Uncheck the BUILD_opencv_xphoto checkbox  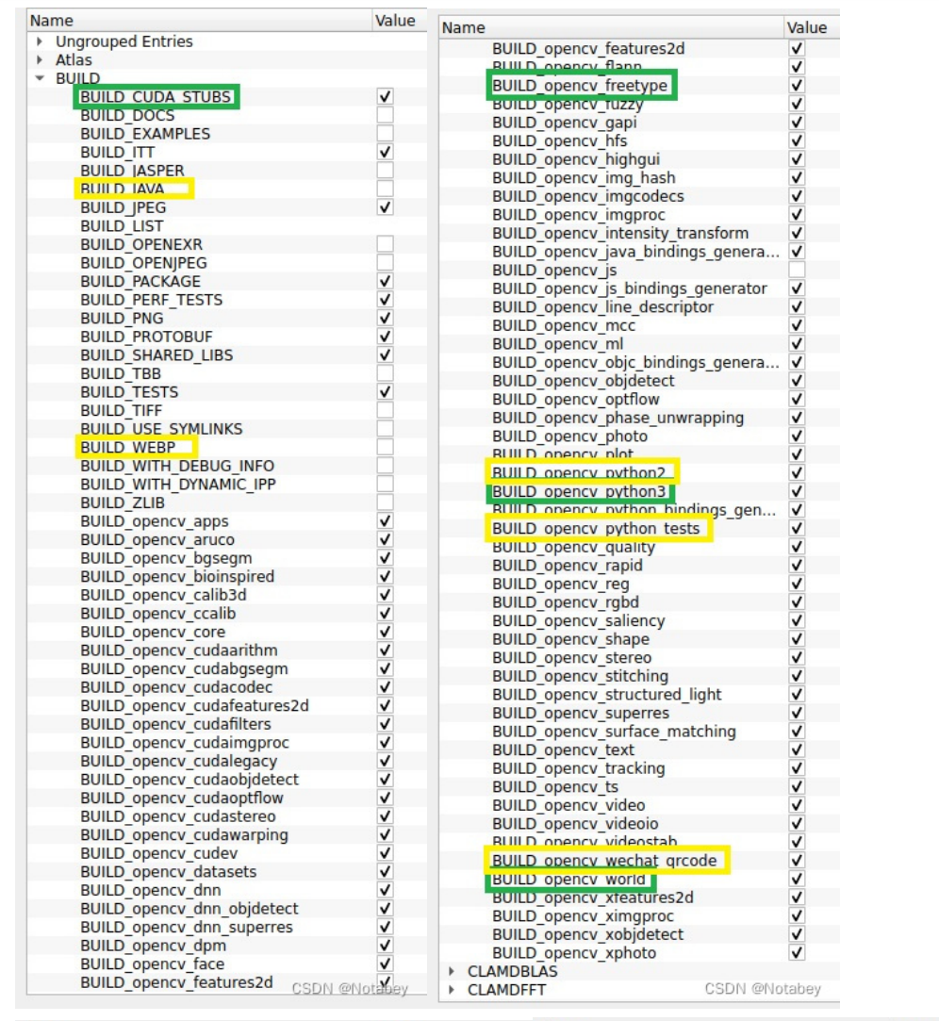pos(797,952)
